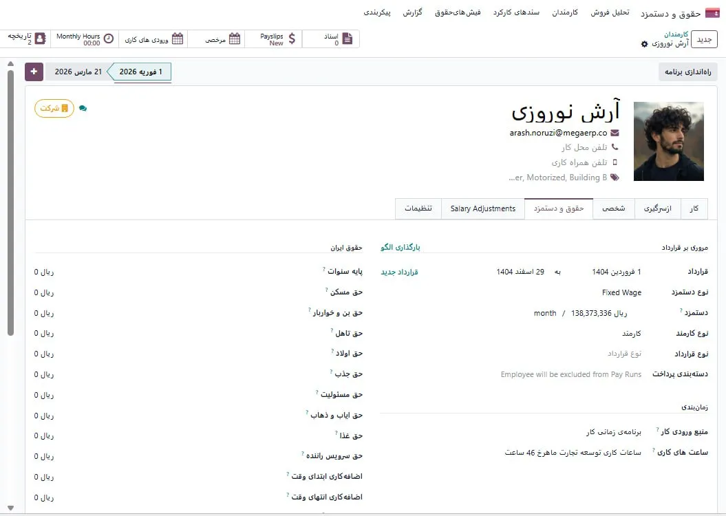Click contract start date 1 فروردین 1404
The image size is (726, 516).
(x=617, y=272)
